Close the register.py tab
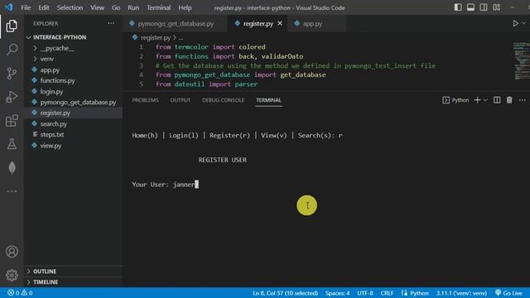 (280, 23)
